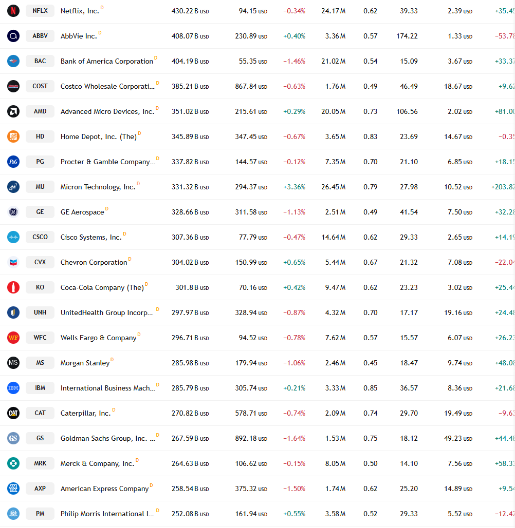515x528 pixels.
Task: Open the GE ticker badge
Action: (40, 212)
